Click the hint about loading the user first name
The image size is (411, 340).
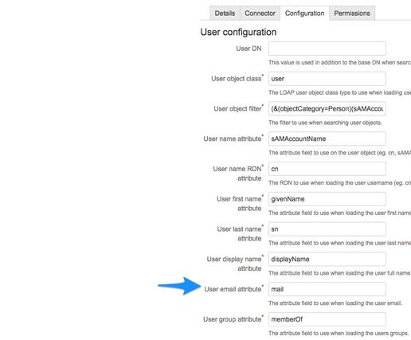[339, 213]
